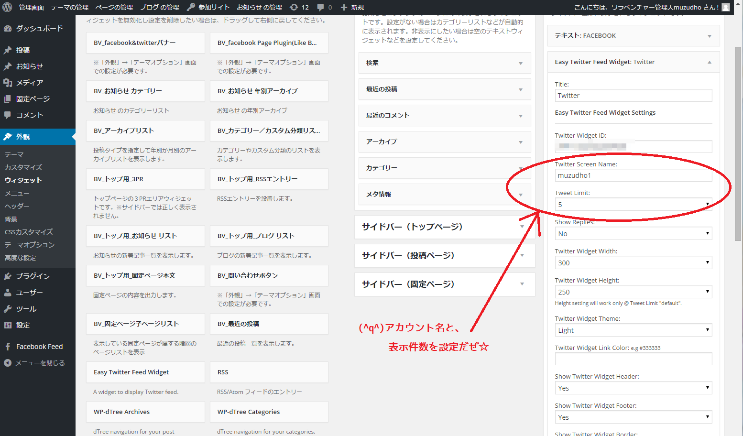
Task: Open Show Twitter Widget Footer dropdown
Action: 634,417
